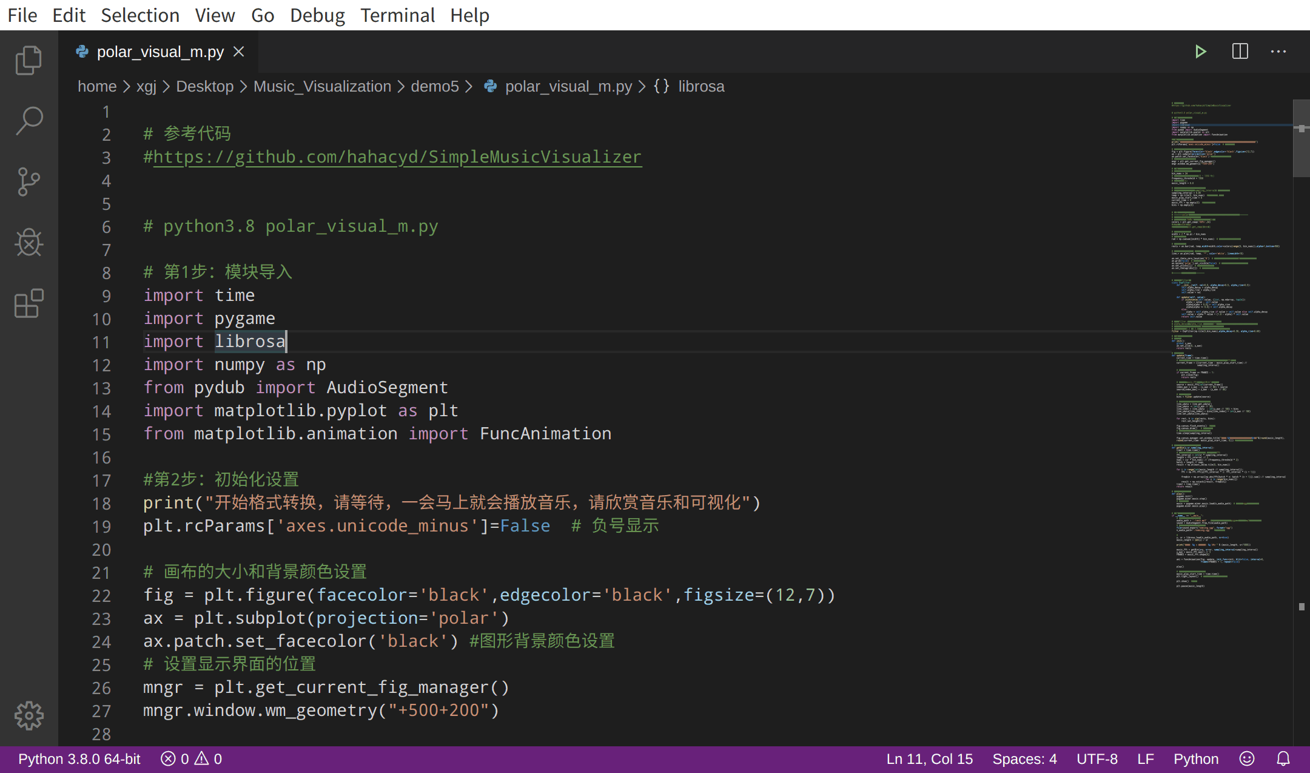Image resolution: width=1310 pixels, height=773 pixels.
Task: Open the Split Editor icon
Action: [x=1239, y=52]
